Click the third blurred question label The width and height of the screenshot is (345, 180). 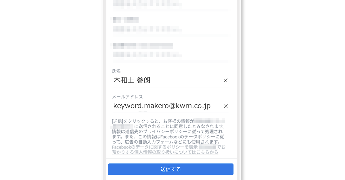pyautogui.click(x=143, y=46)
